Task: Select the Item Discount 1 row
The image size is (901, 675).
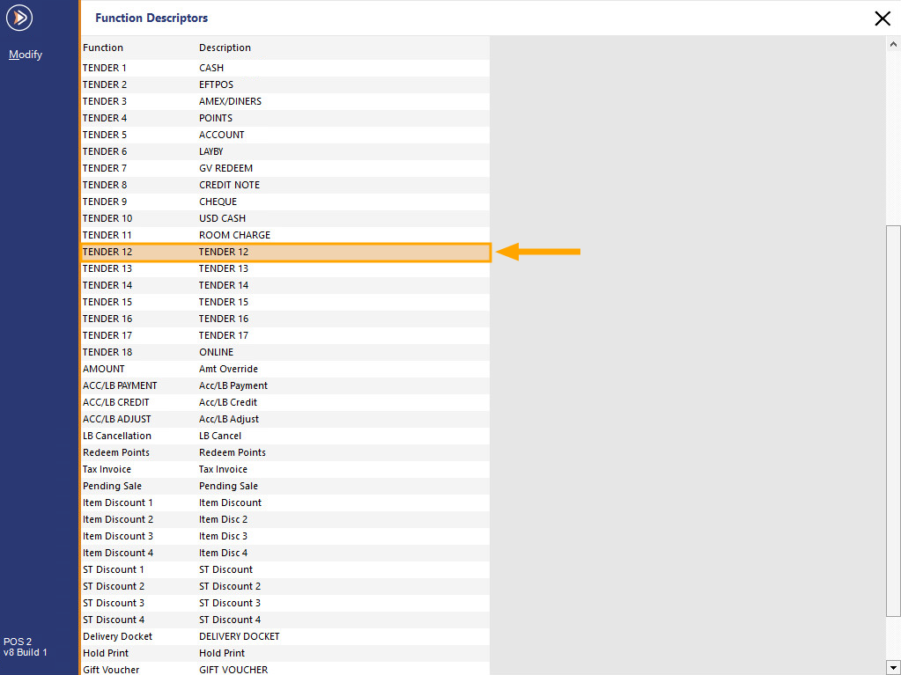Action: pos(284,503)
